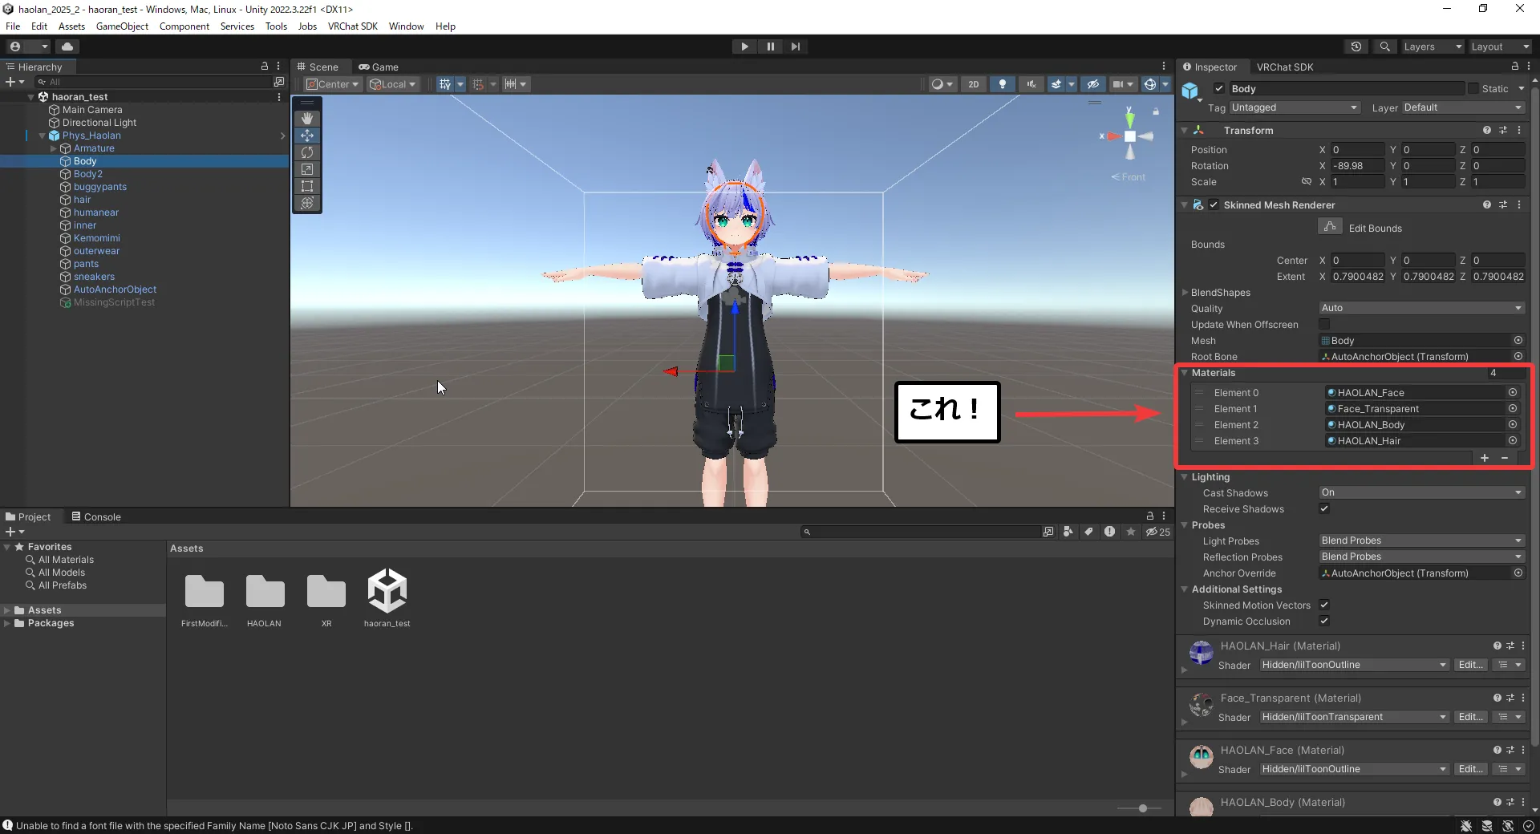
Task: Open the GameObject menu
Action: pos(122,26)
